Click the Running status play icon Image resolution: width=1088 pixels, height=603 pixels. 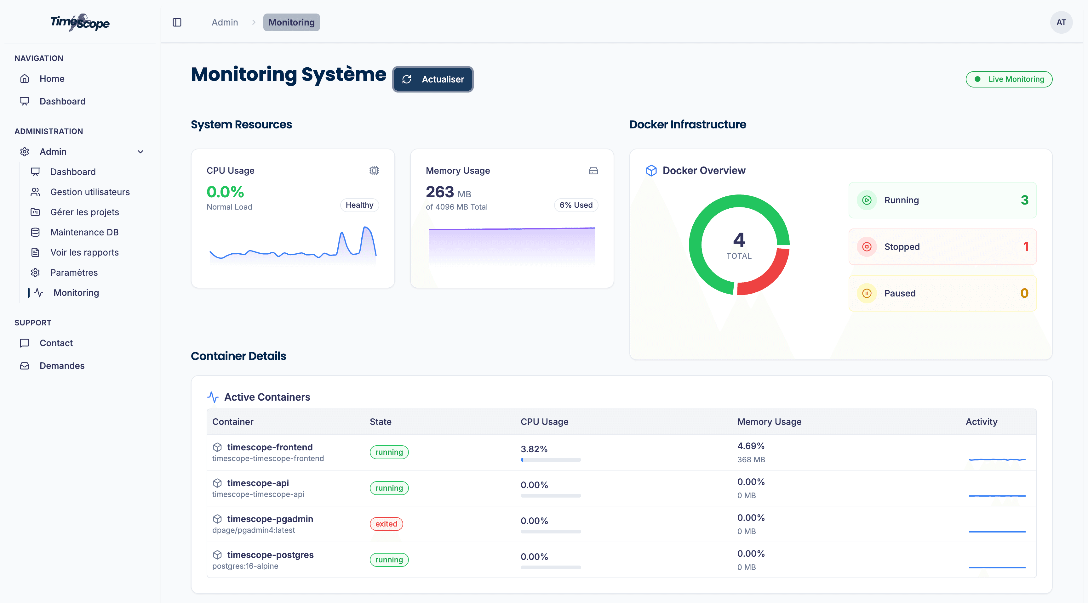click(x=866, y=200)
